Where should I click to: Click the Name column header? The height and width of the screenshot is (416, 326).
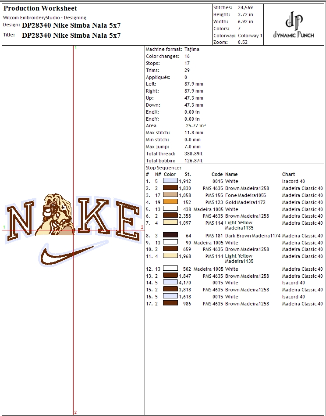point(231,175)
